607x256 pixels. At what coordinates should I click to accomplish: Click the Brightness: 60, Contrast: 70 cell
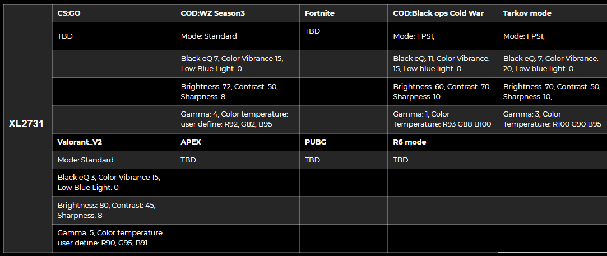point(441,91)
